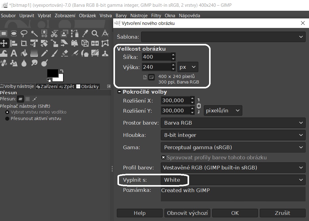Select the Warp Transform tool
Screen dimensions: 309x221
click(x=4, y=53)
